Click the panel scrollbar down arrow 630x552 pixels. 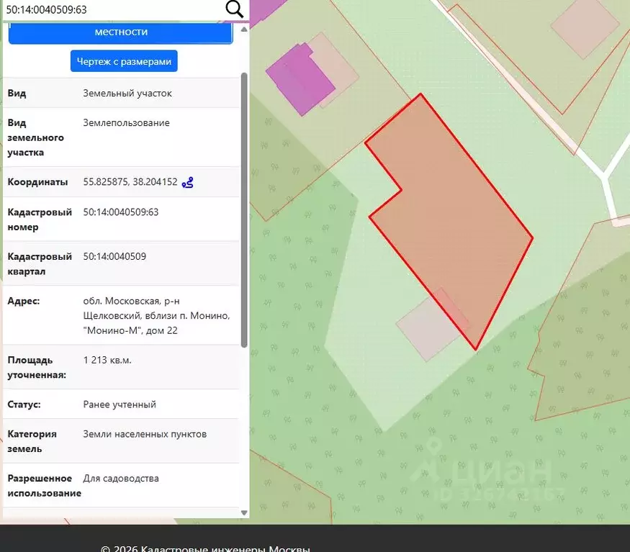tap(244, 512)
